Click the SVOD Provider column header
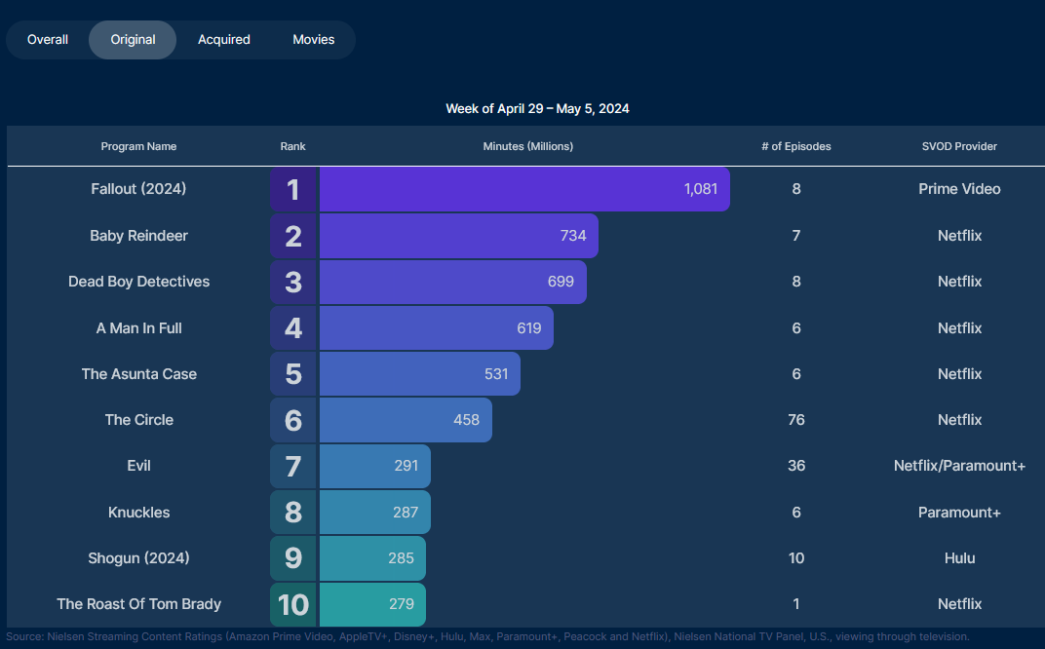Viewport: 1045px width, 649px height. coord(959,146)
